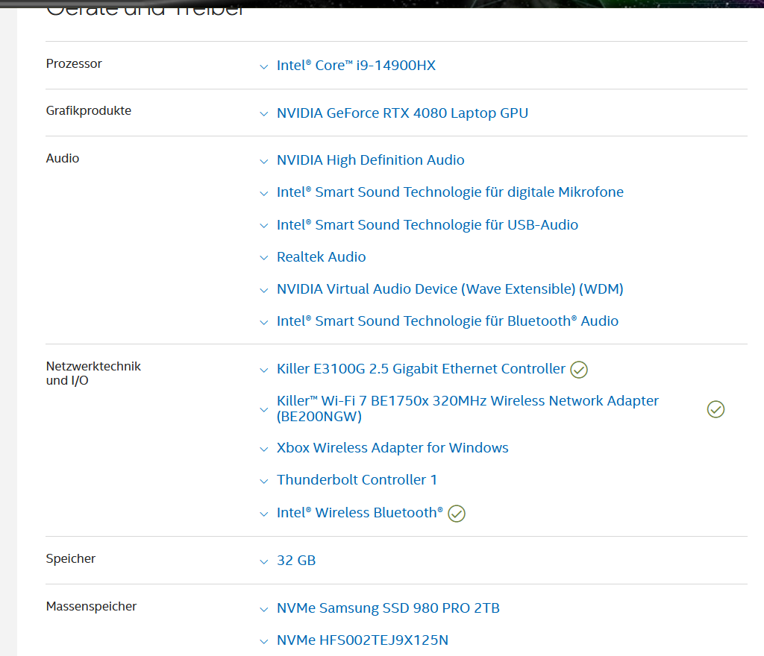Expand chevron beside NVIDIA GeForce RTX 4080 Laptop GPU
Image resolution: width=764 pixels, height=656 pixels.
click(x=263, y=114)
